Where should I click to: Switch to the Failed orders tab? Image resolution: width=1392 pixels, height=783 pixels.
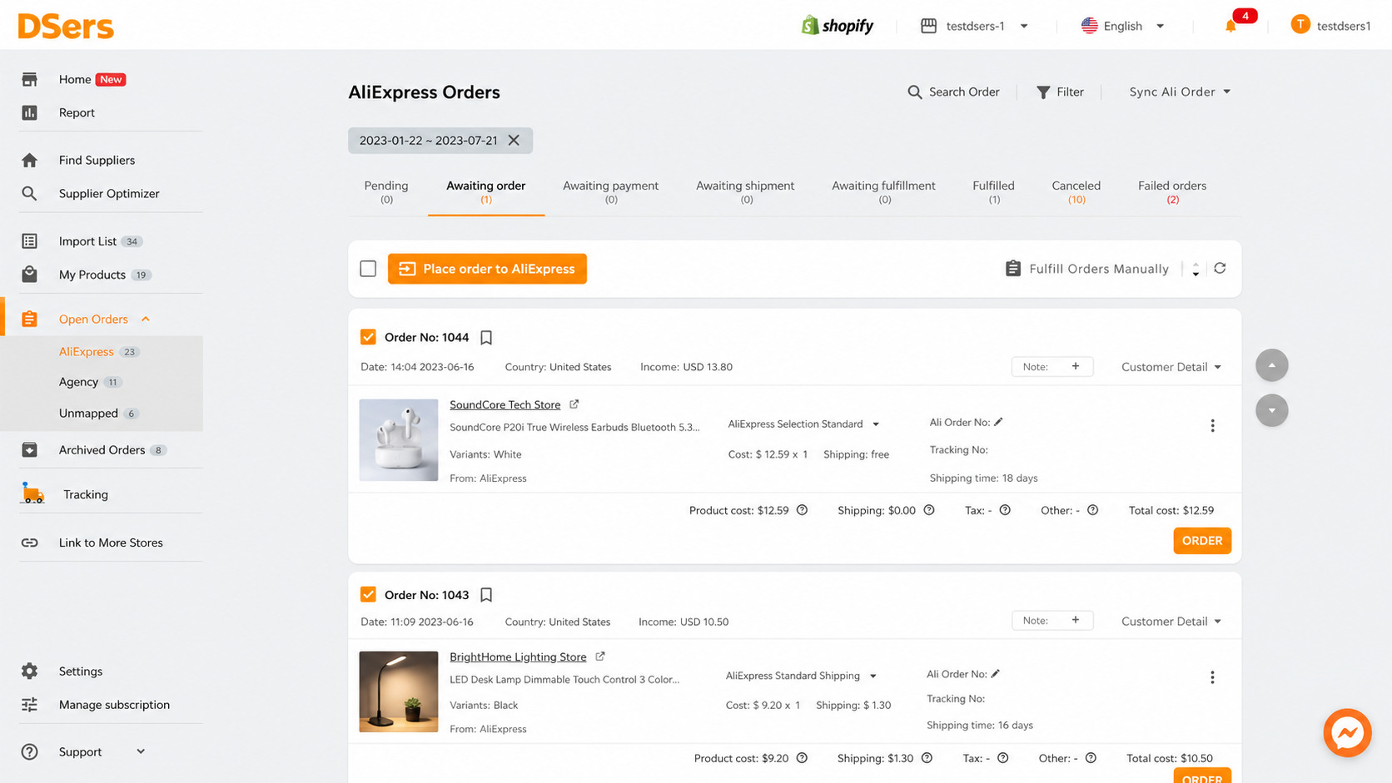[1172, 191]
